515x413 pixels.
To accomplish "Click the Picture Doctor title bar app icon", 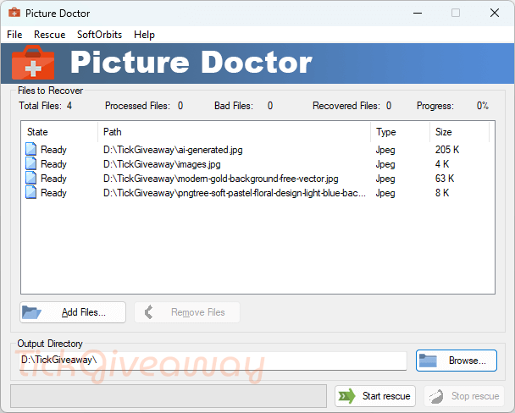I will [14, 13].
